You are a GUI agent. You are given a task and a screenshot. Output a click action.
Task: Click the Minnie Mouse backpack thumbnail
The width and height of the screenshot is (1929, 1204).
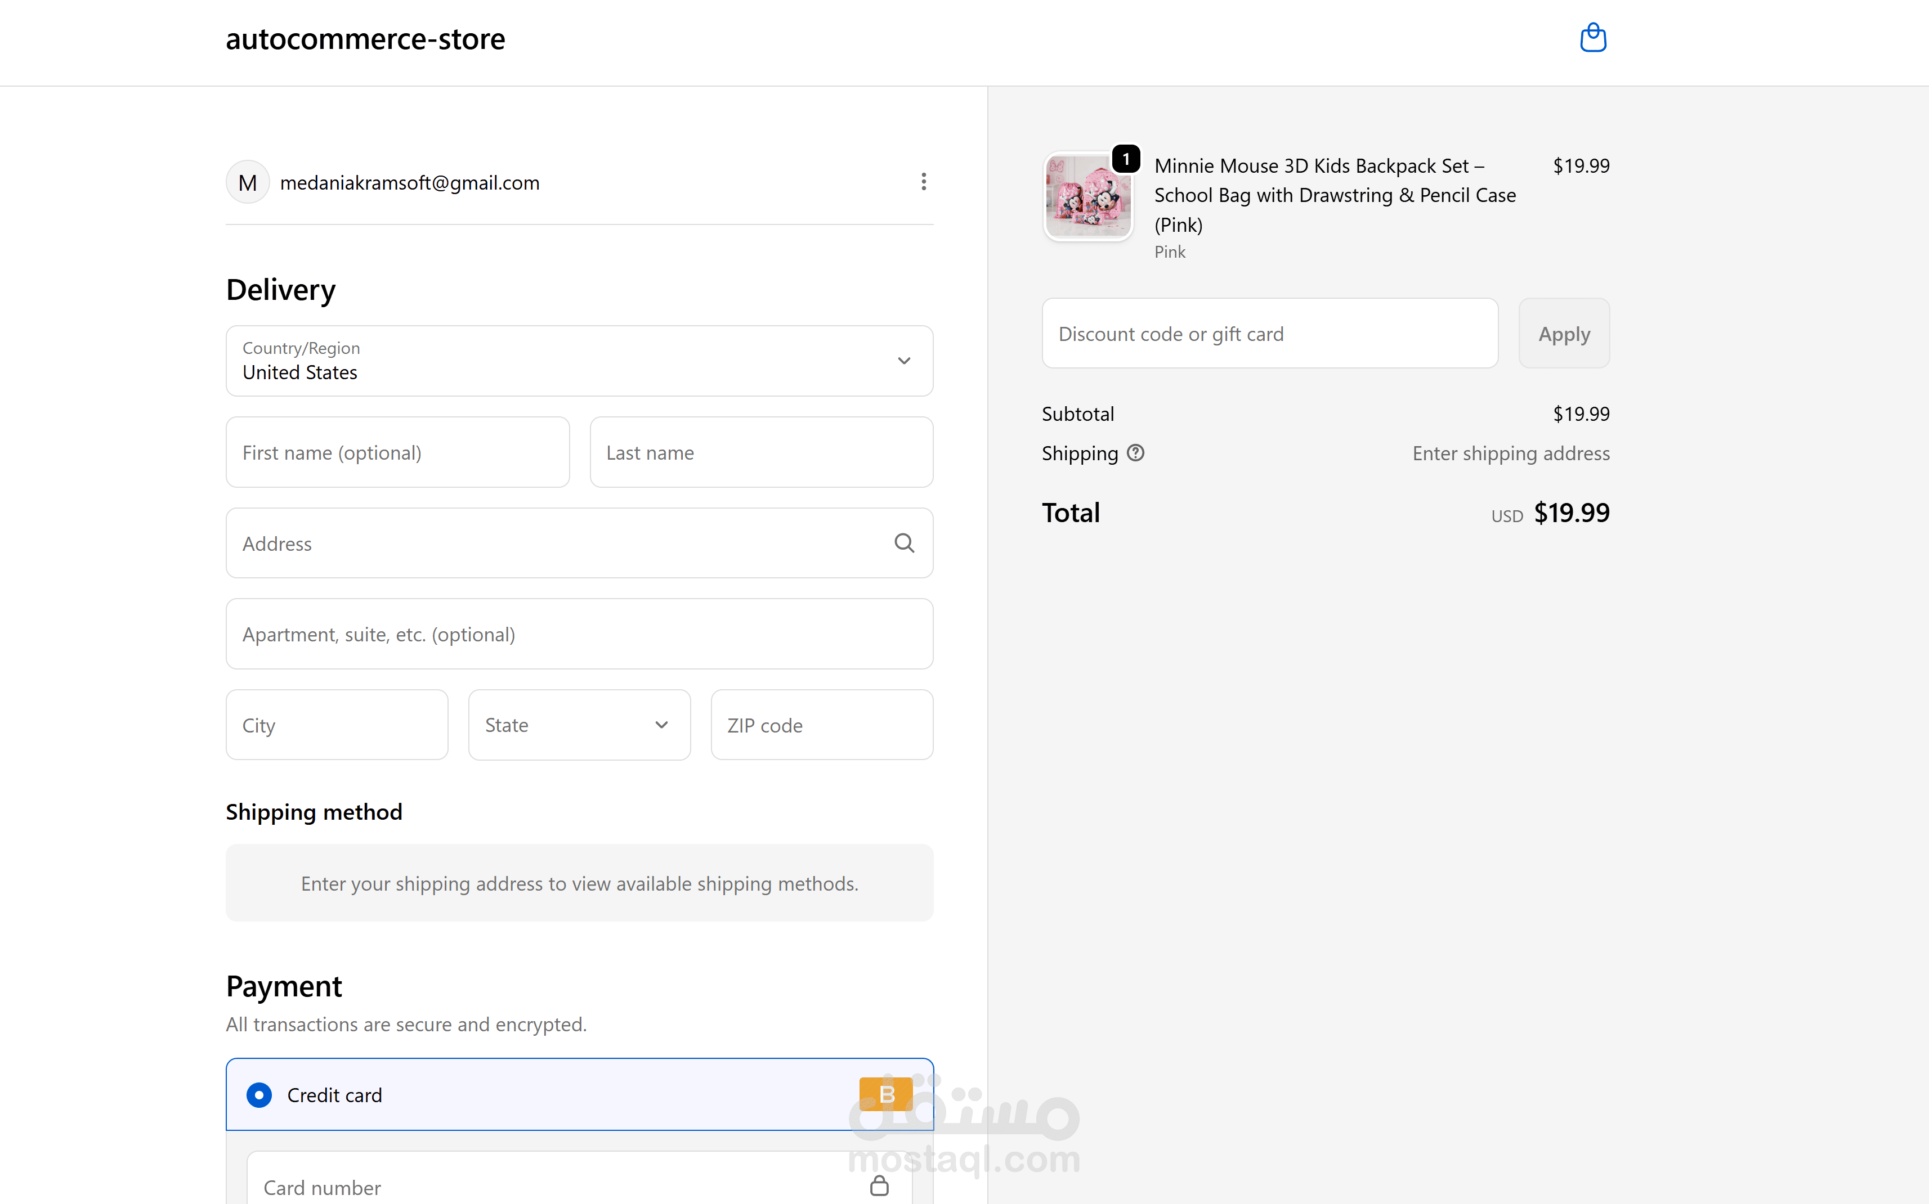coord(1088,197)
